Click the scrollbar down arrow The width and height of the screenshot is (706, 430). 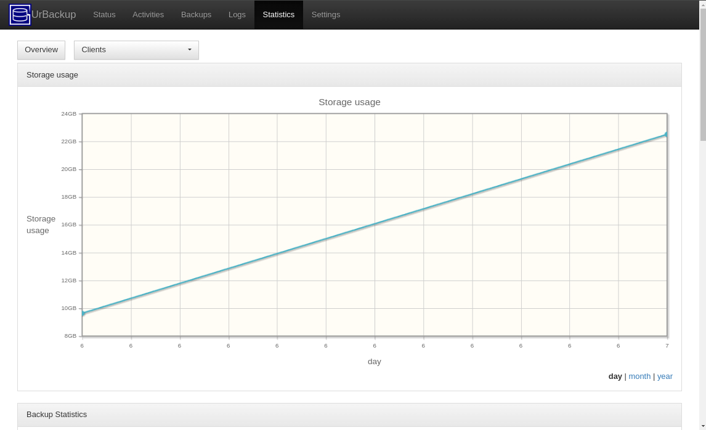coord(703,426)
